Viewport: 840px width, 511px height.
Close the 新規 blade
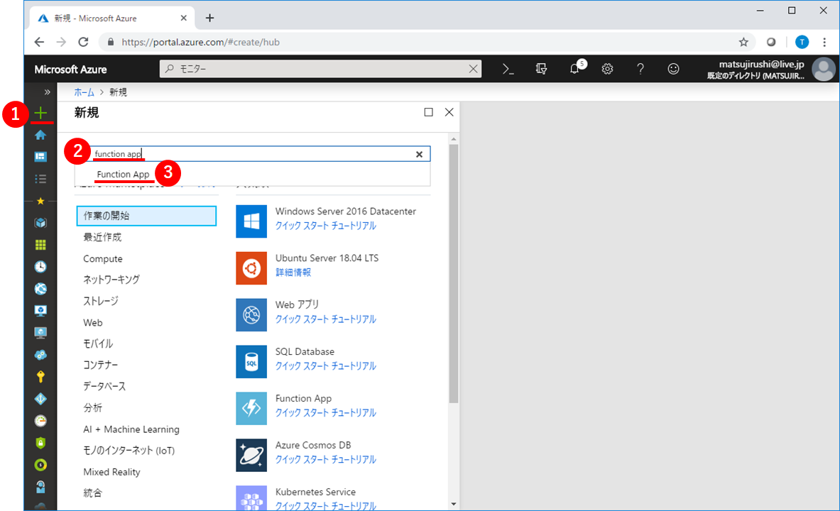(449, 112)
